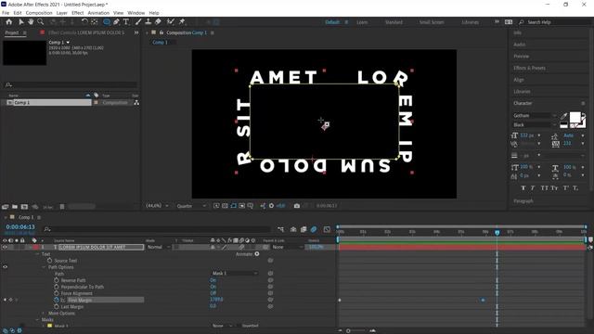594x334 pixels.
Task: Open the layer blending Mode Normal dropdown
Action: pos(159,247)
